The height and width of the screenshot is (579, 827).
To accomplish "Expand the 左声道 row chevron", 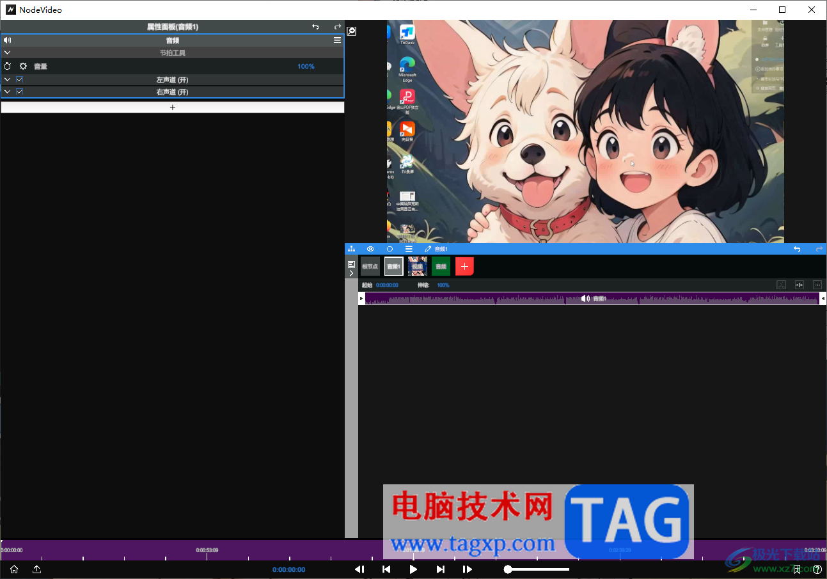I will (7, 80).
